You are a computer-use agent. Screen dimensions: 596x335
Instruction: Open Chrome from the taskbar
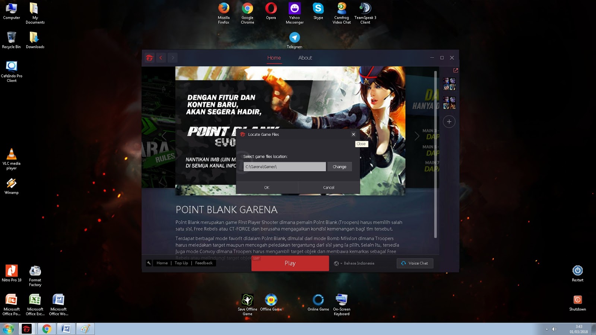[47, 329]
